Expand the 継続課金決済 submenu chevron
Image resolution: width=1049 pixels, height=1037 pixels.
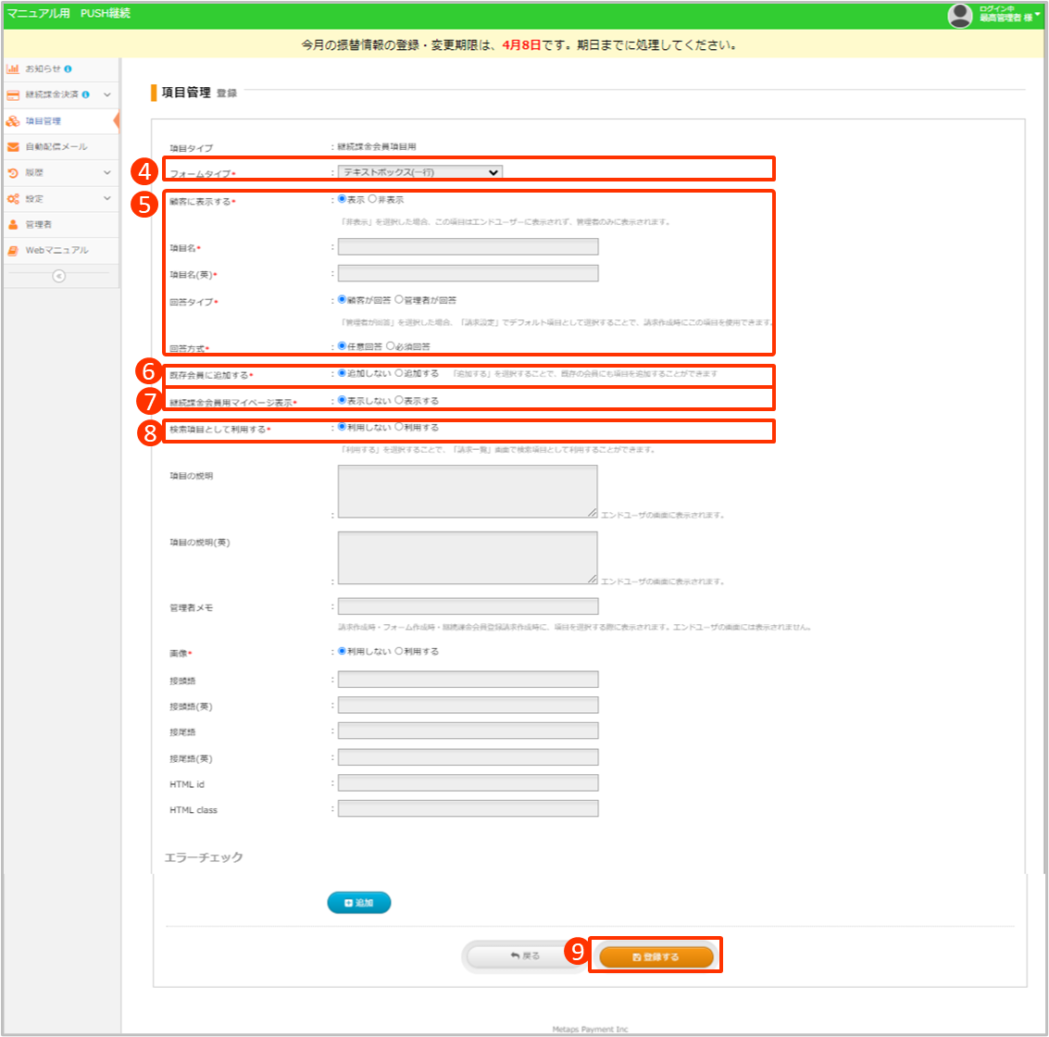(107, 94)
